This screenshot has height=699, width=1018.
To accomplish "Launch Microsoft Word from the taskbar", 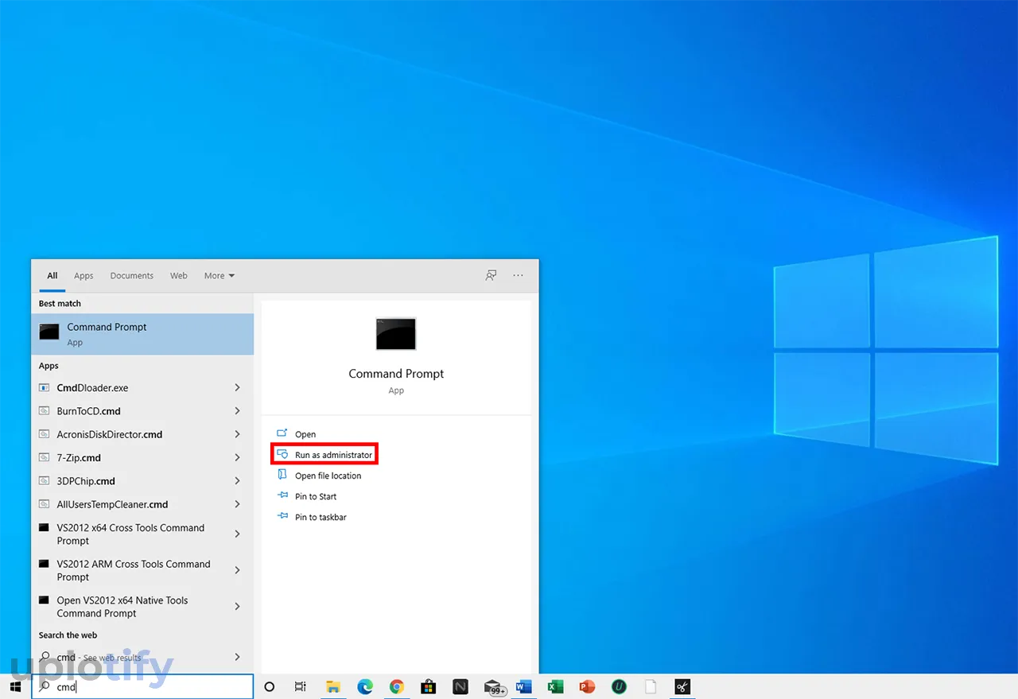I will point(523,686).
